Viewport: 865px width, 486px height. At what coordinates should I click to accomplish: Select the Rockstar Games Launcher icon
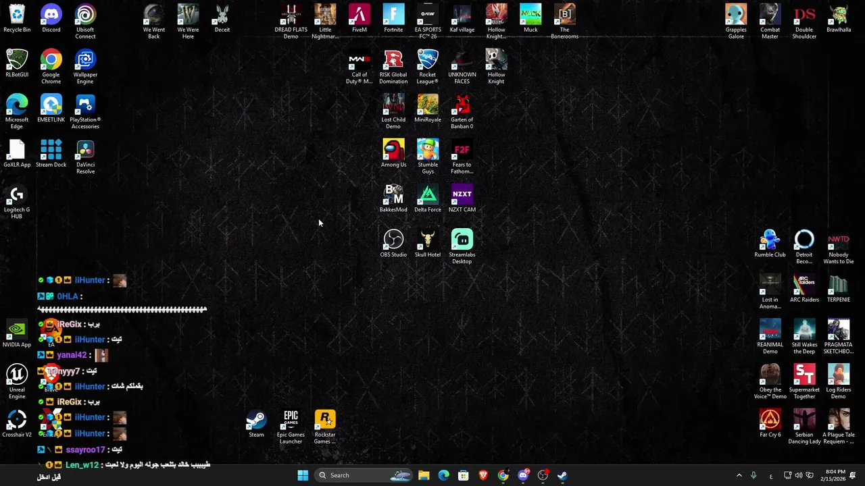click(x=325, y=427)
